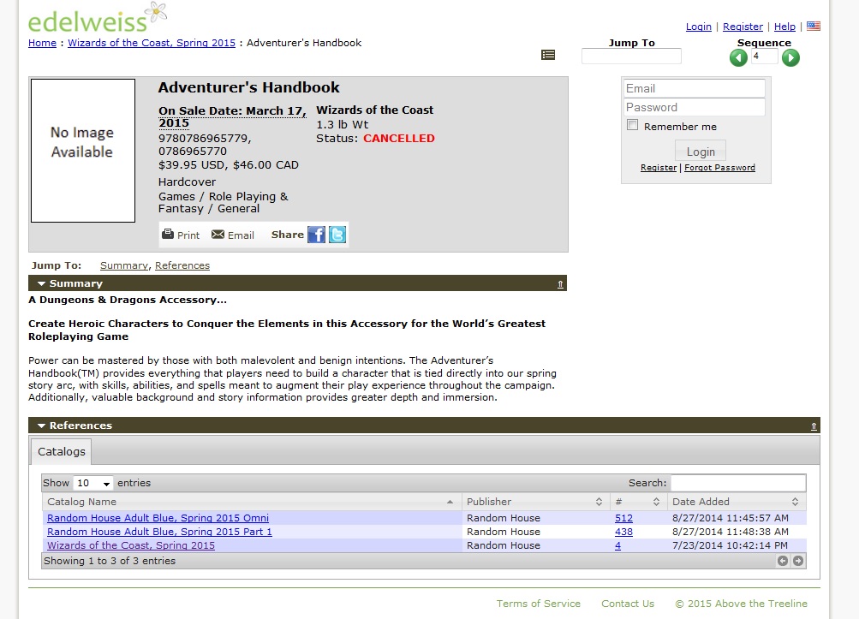Focus the Jump To input field
859x619 pixels.
(631, 56)
